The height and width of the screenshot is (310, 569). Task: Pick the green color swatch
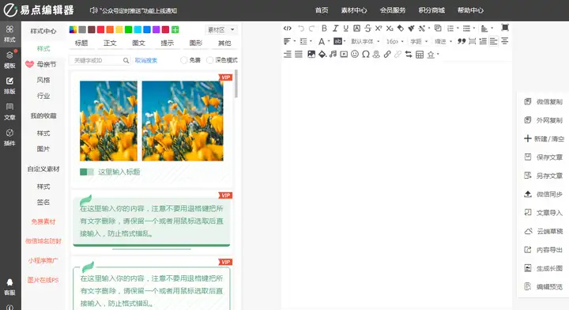tap(129, 30)
